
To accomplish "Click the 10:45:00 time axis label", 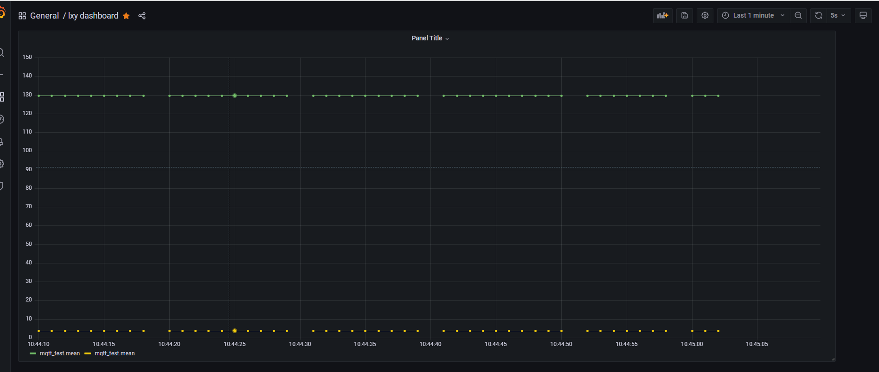I will [692, 344].
